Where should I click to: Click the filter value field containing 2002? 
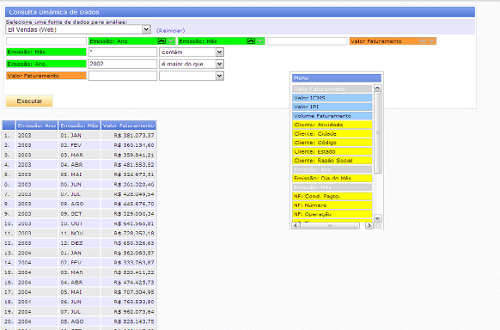[x=123, y=64]
